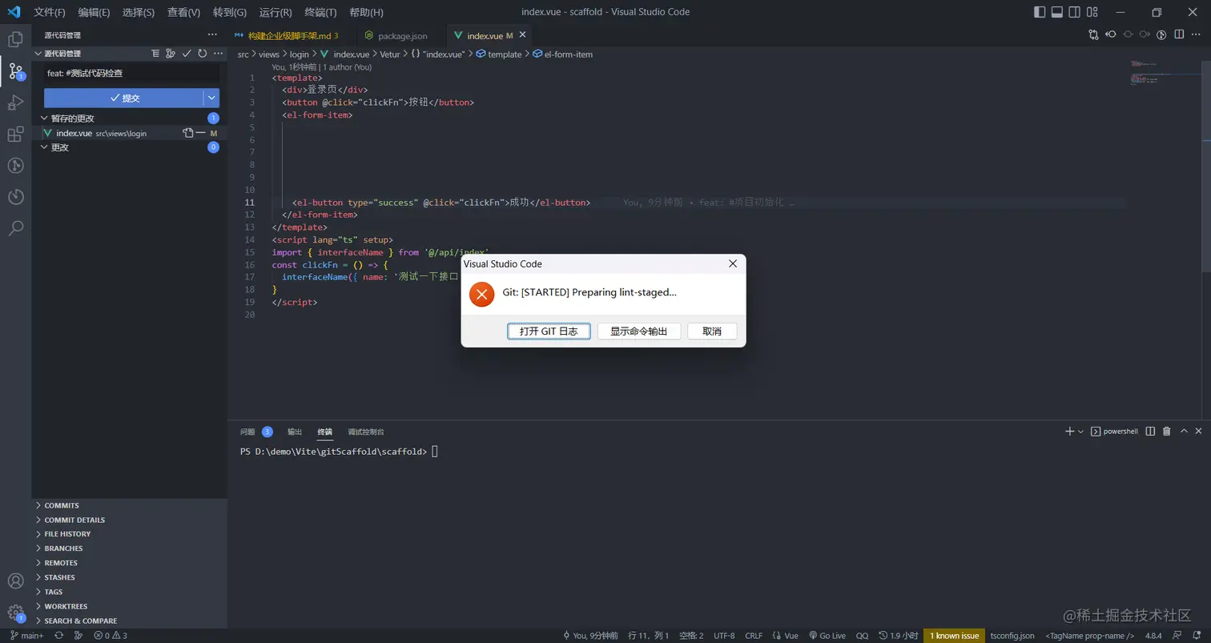The image size is (1211, 643).
Task: Collapse the 更改 section
Action: tap(44, 147)
